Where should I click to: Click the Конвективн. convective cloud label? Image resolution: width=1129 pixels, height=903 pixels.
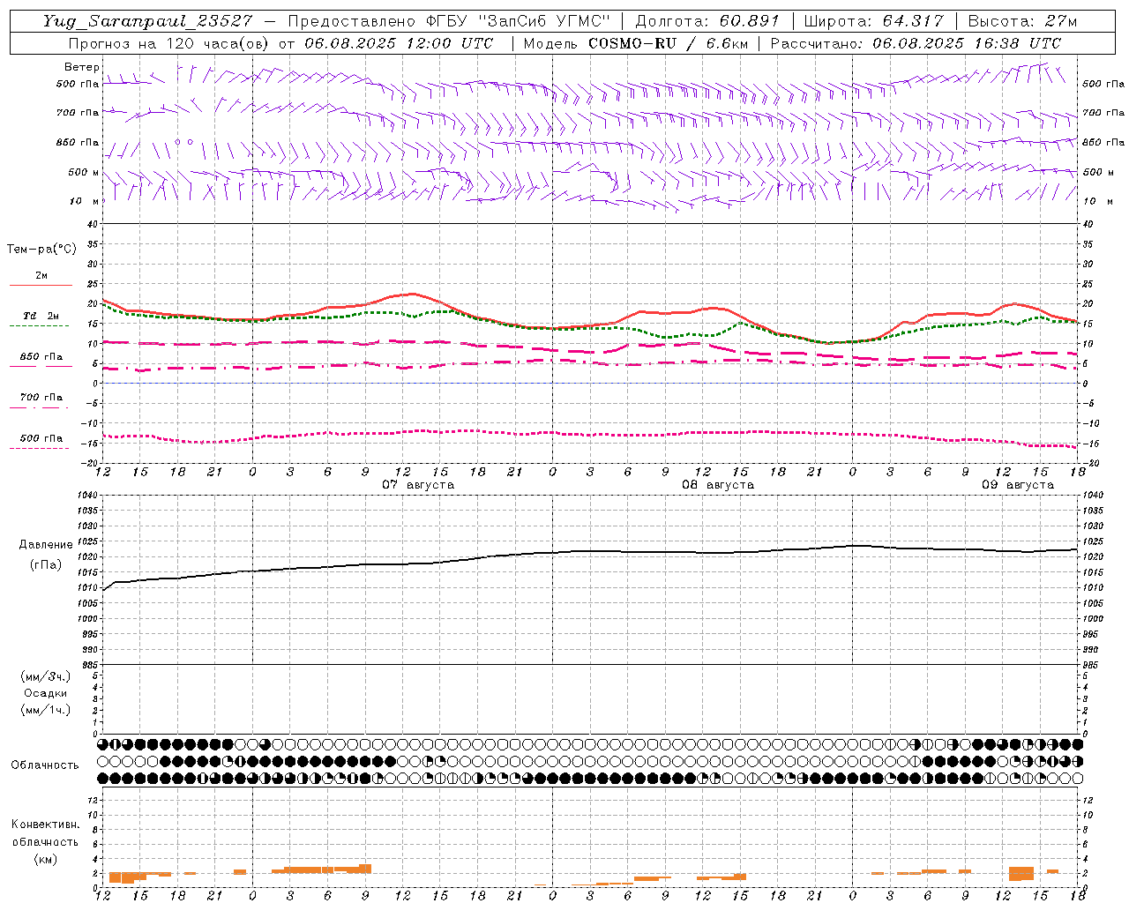(45, 825)
